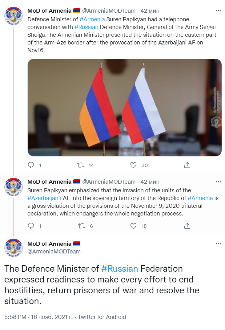Like the first tweet with the flags photo
The width and height of the screenshot is (225, 330).
tap(133, 165)
